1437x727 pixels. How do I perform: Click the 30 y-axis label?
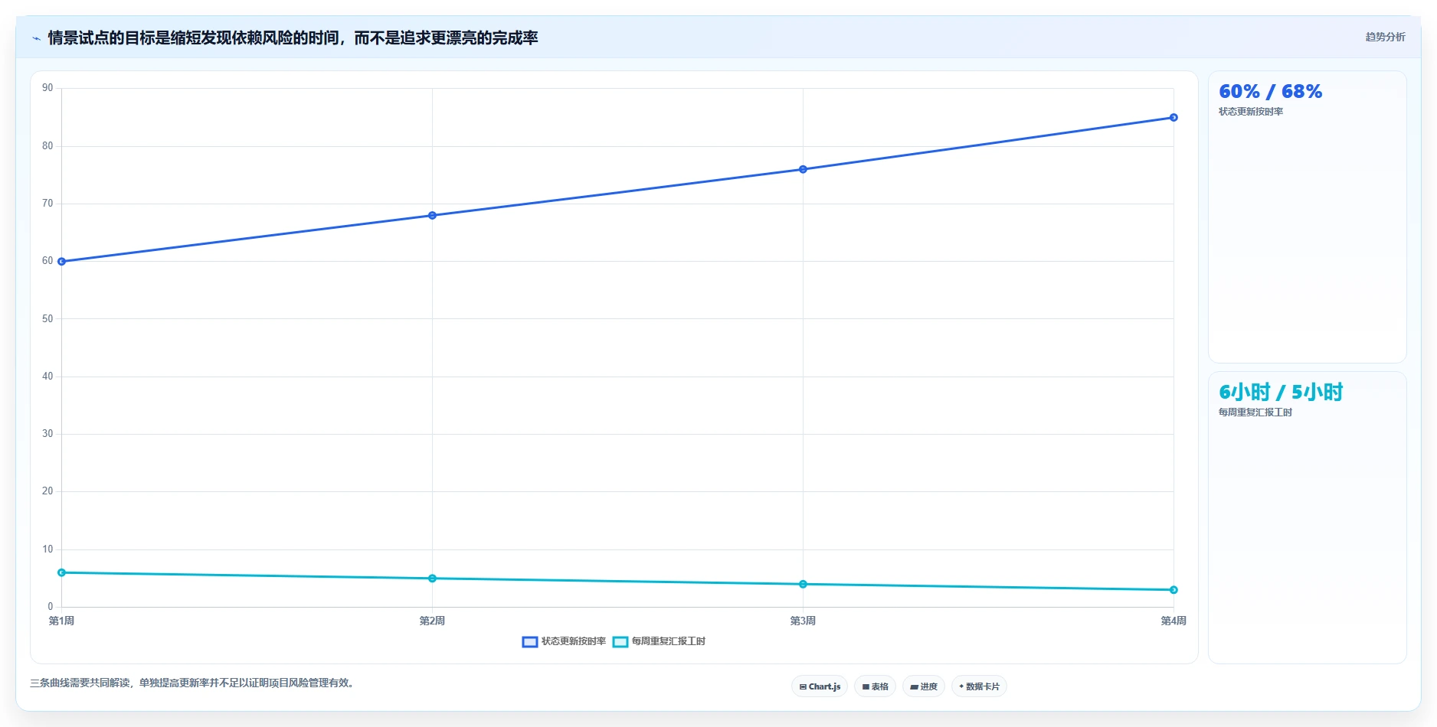click(x=47, y=434)
